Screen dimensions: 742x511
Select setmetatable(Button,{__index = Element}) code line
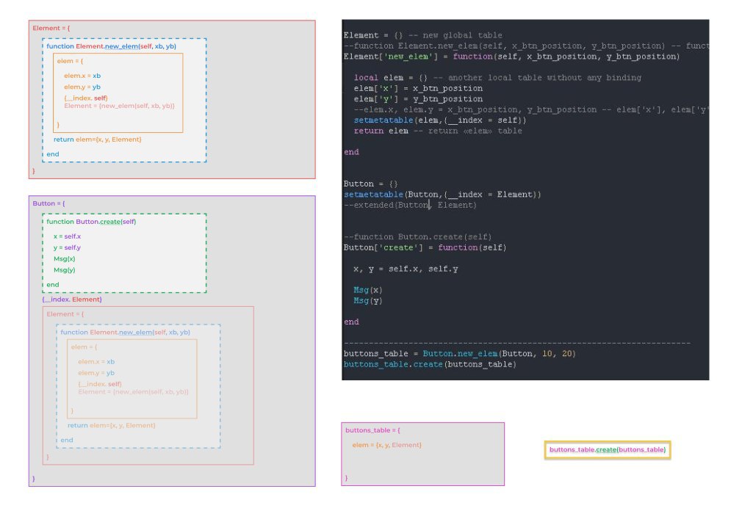click(x=442, y=195)
